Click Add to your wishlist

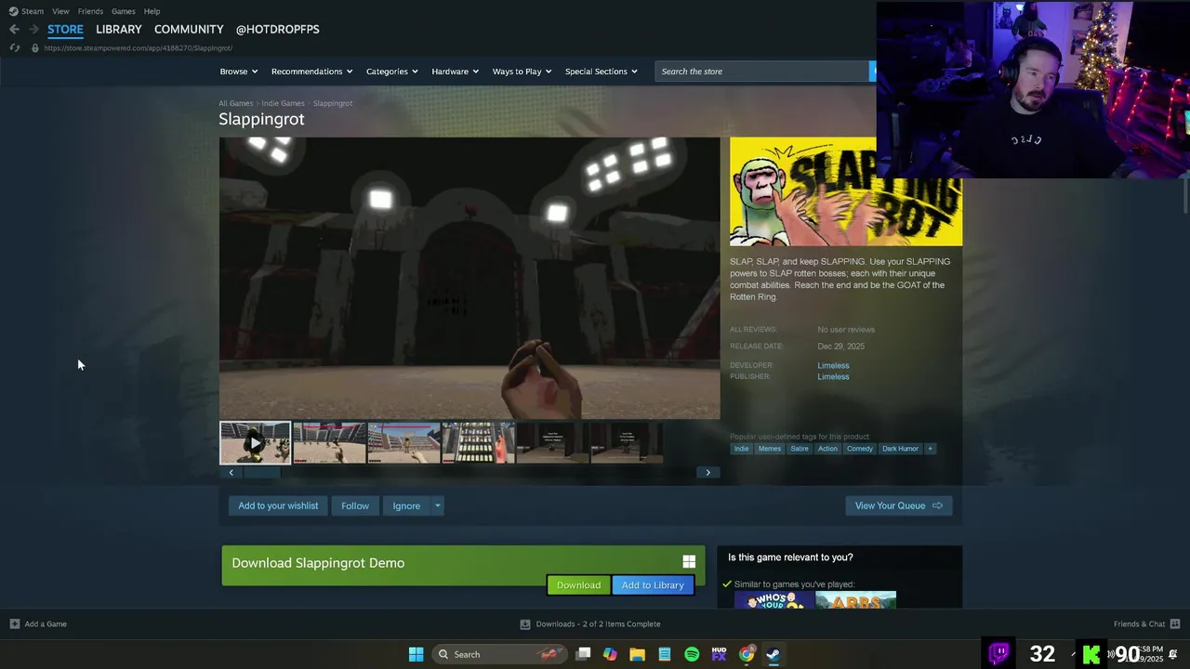click(x=278, y=505)
